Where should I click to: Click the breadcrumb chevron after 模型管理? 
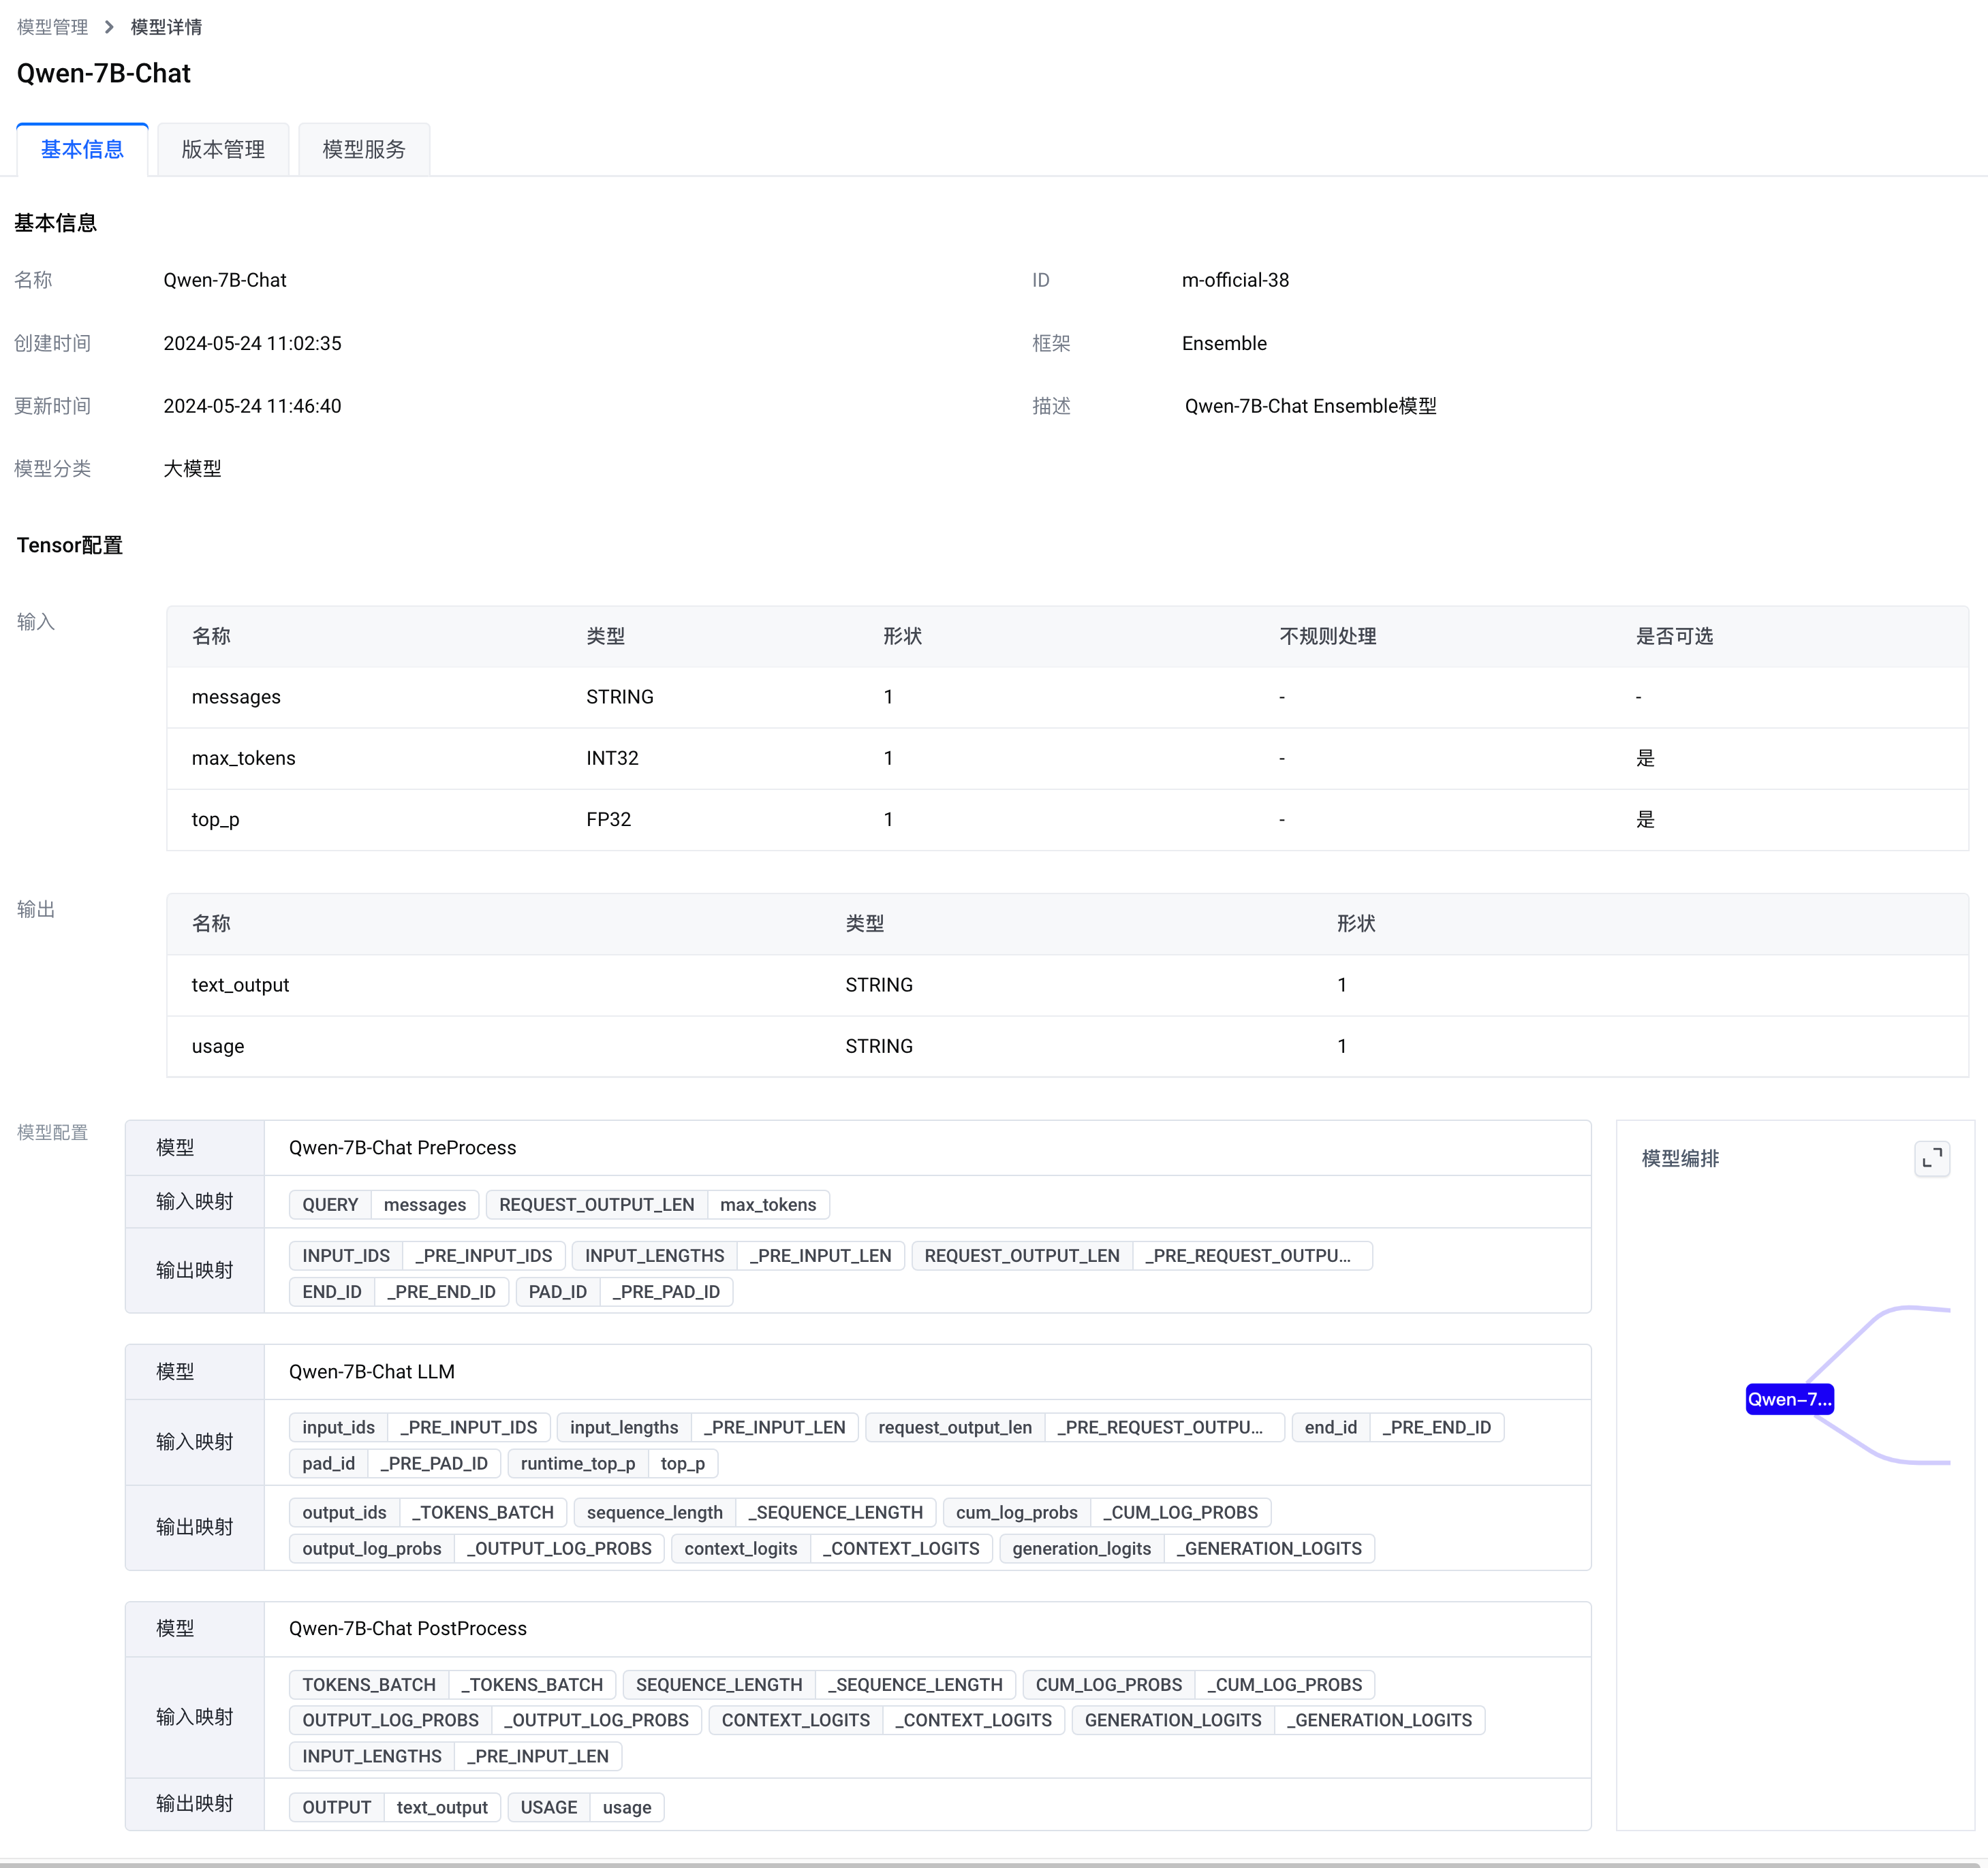tap(109, 27)
